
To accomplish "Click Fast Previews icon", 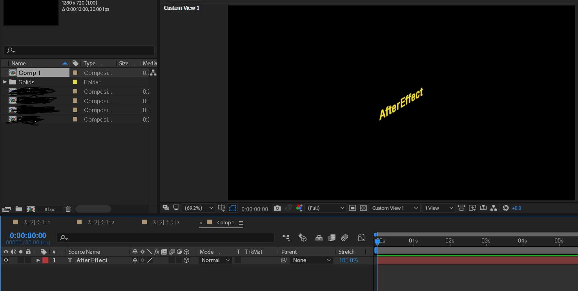I will 472,208.
